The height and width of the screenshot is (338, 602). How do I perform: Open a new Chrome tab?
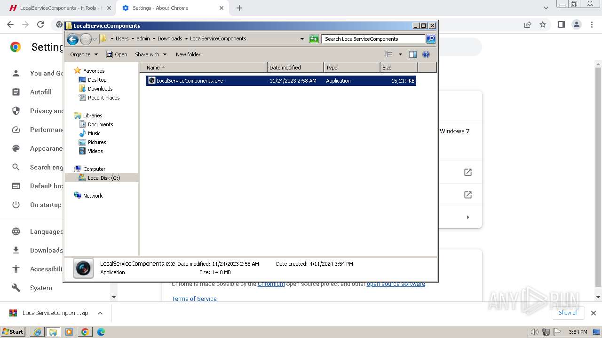[239, 8]
